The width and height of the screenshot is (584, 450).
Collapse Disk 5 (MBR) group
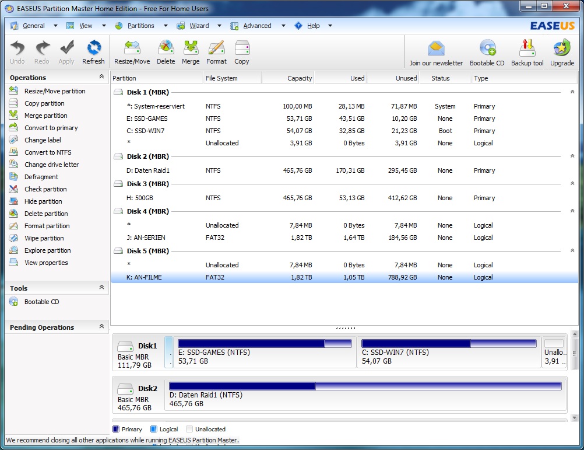click(572, 250)
